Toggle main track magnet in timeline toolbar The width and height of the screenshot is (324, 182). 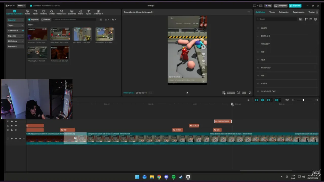[x=257, y=100]
